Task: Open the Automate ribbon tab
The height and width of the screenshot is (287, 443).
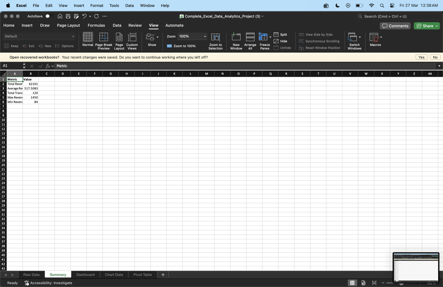Action: click(x=174, y=25)
